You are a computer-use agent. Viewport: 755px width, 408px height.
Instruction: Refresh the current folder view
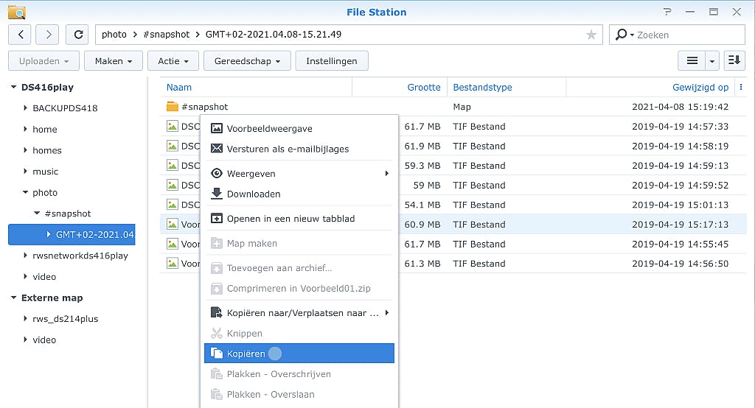click(77, 35)
